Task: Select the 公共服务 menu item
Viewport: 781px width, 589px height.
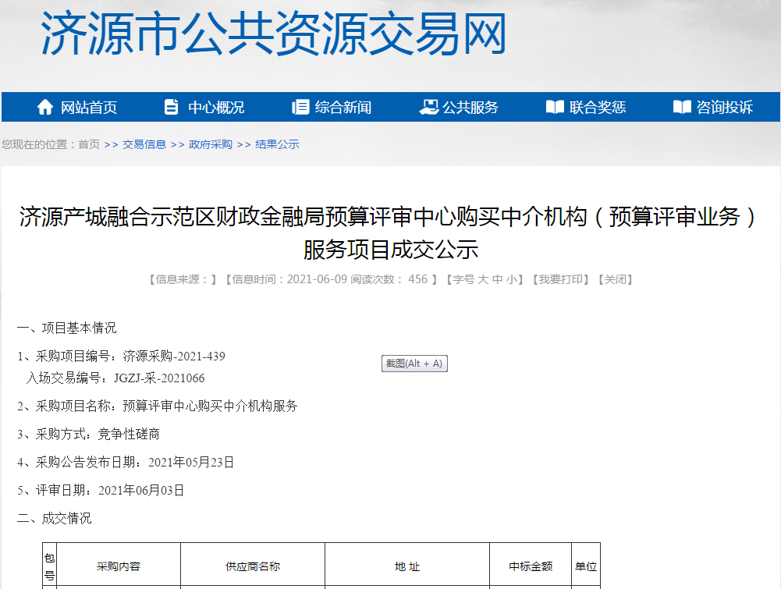Action: (470, 108)
